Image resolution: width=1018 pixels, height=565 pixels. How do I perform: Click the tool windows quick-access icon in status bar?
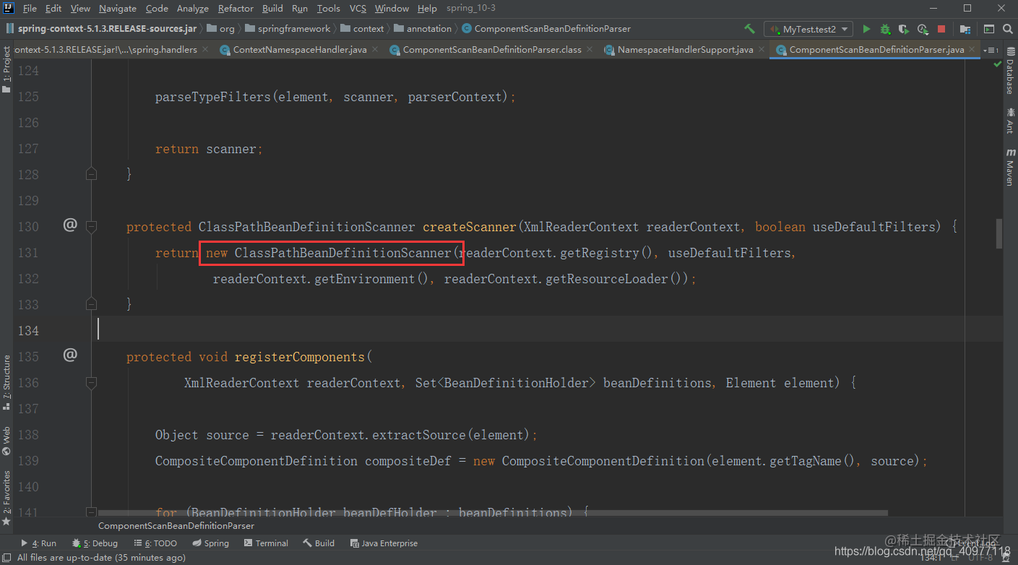click(7, 558)
